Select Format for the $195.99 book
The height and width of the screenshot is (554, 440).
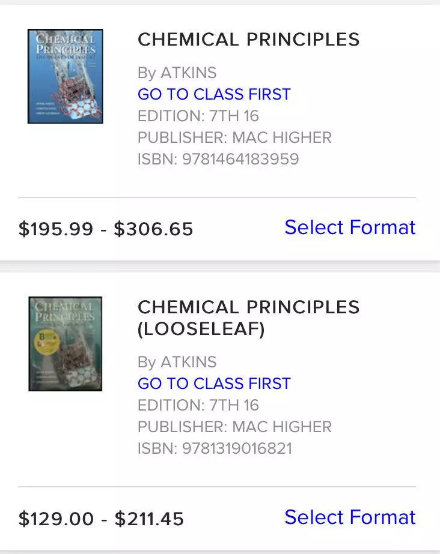(350, 227)
